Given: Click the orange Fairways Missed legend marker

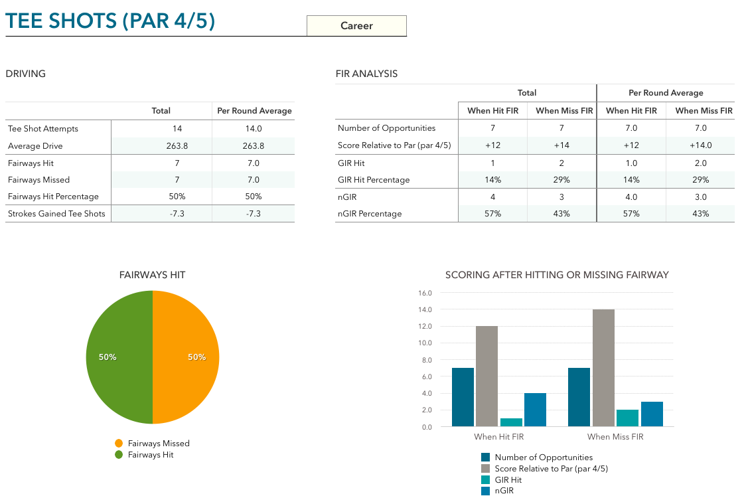Looking at the screenshot, I should click(119, 444).
